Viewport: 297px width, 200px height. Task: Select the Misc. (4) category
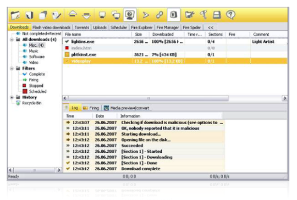pos(36,45)
